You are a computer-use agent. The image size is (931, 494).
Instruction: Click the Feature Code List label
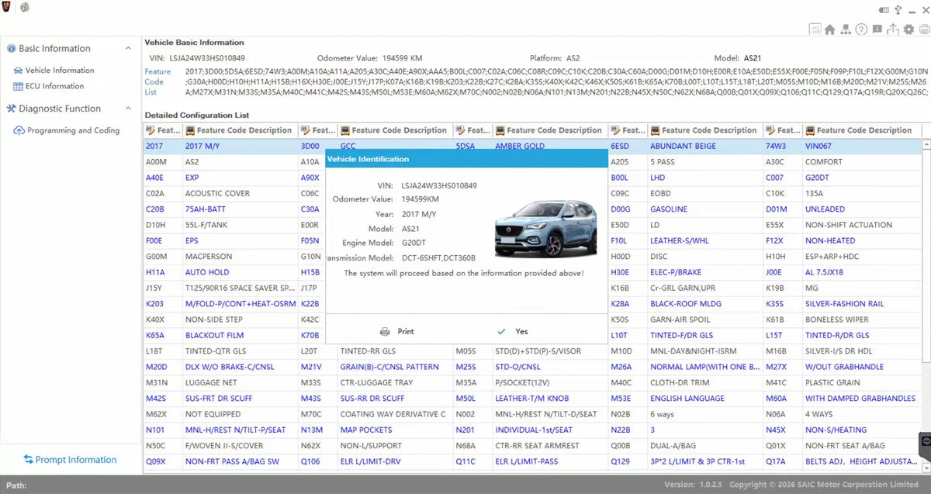click(157, 81)
